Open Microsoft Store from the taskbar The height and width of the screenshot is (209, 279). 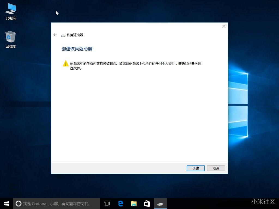click(x=147, y=203)
